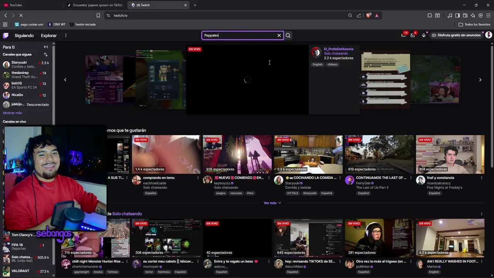
Task: Go back in browser history
Action: pos(5,15)
